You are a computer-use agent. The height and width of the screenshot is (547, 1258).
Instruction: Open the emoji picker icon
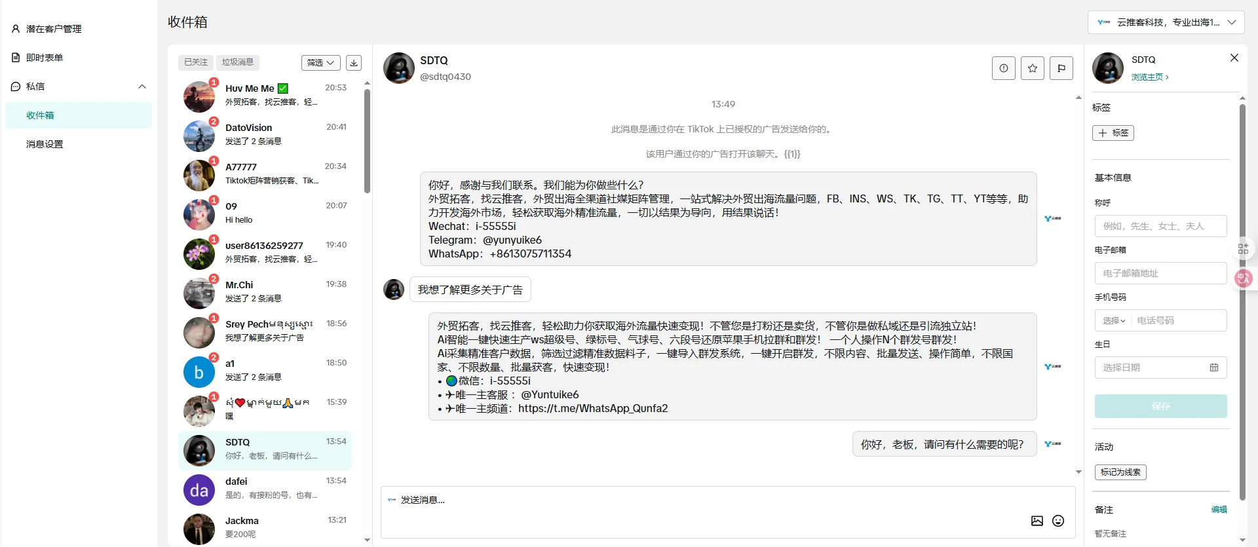1058,521
